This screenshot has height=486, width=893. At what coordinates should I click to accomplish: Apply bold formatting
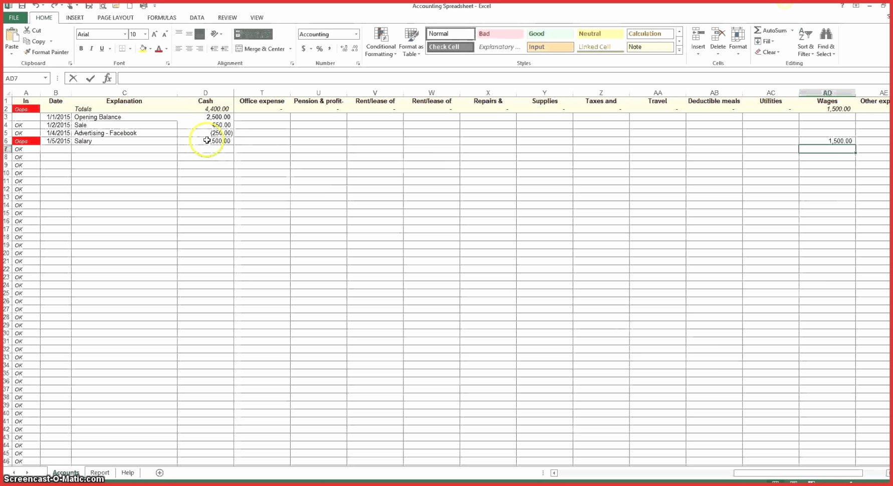[81, 49]
